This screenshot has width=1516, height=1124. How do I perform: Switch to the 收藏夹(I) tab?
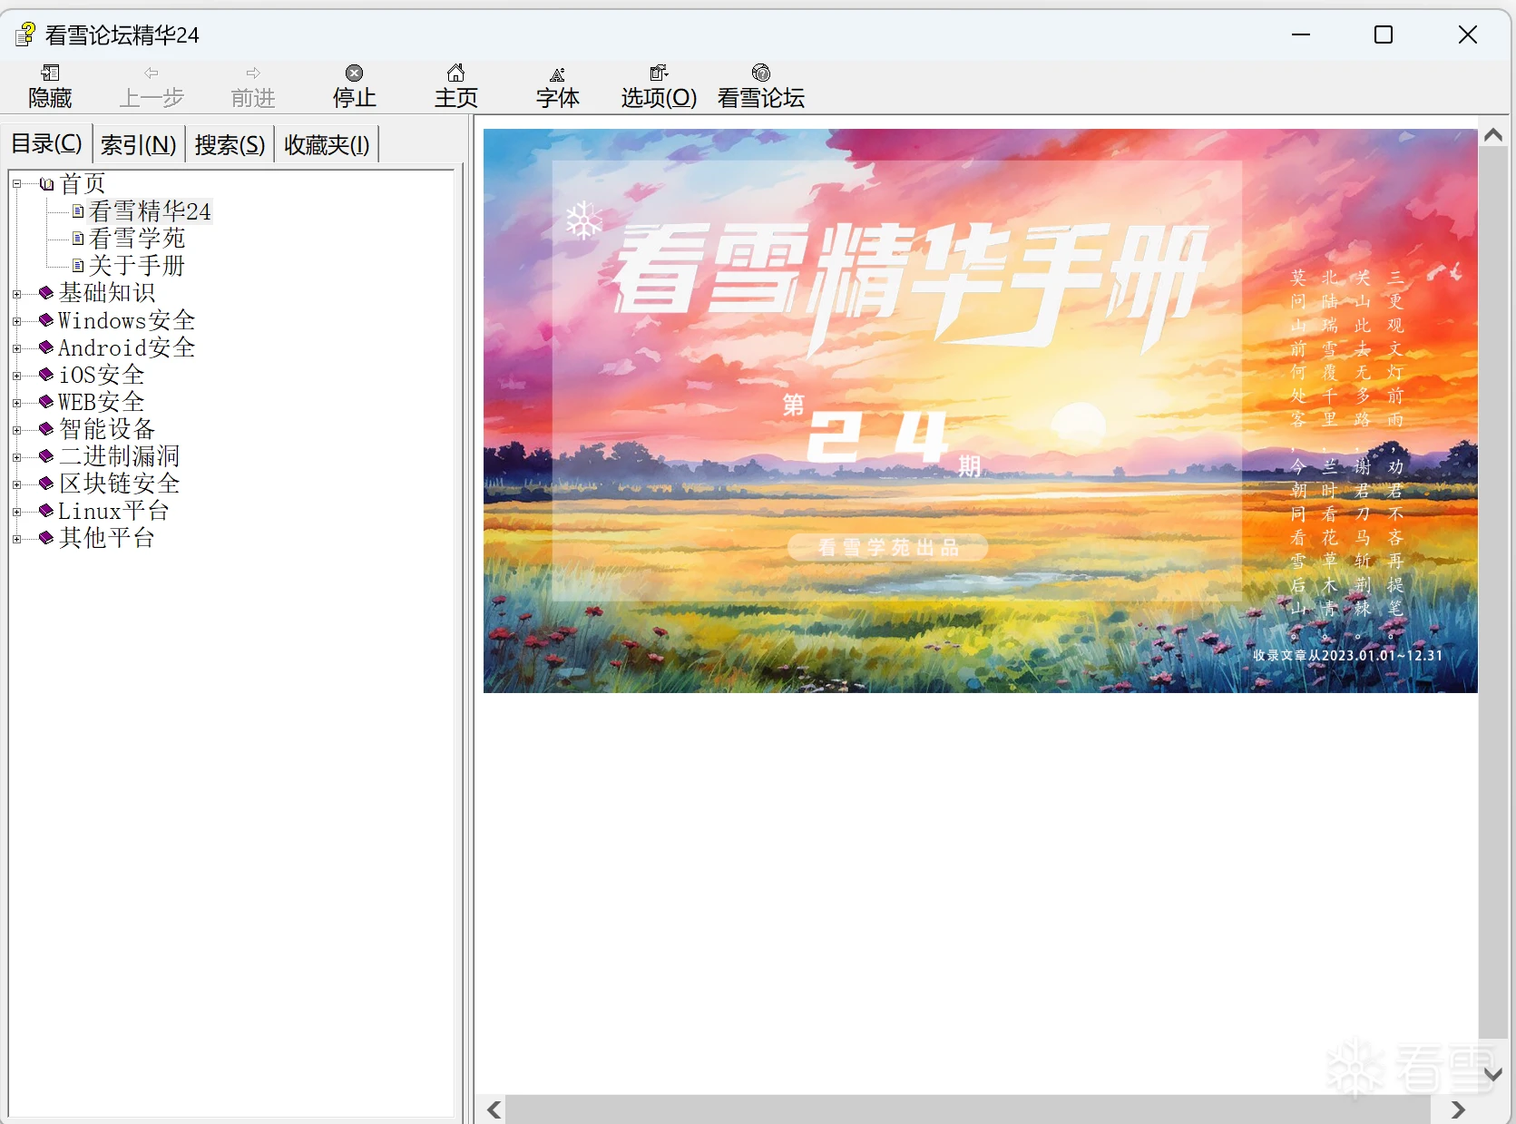click(x=327, y=144)
